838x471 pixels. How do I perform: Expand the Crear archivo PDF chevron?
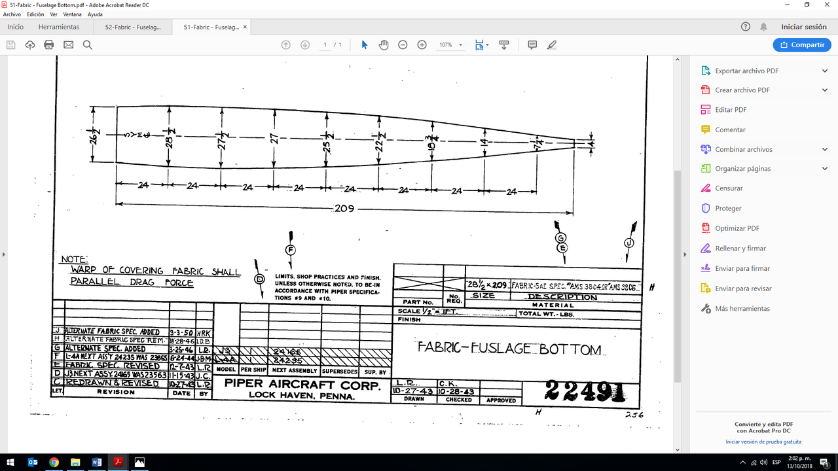[x=825, y=90]
